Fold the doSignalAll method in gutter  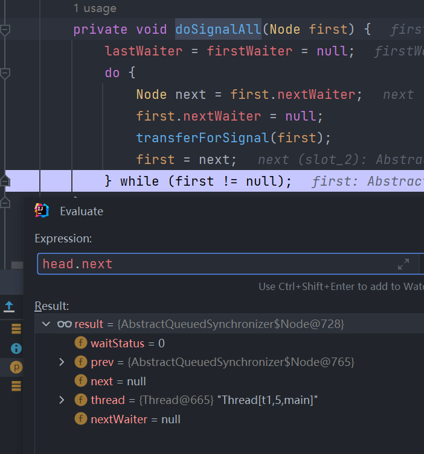5,29
